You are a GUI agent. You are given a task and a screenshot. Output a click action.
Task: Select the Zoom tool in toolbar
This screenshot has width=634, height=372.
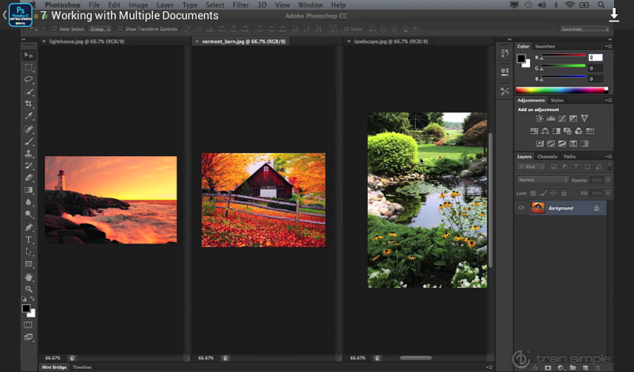(x=29, y=289)
